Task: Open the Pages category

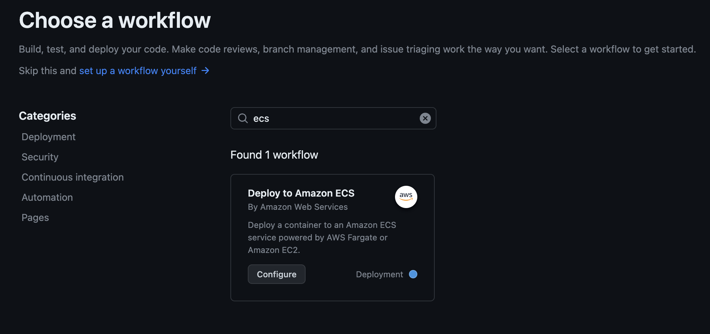Action: click(35, 217)
